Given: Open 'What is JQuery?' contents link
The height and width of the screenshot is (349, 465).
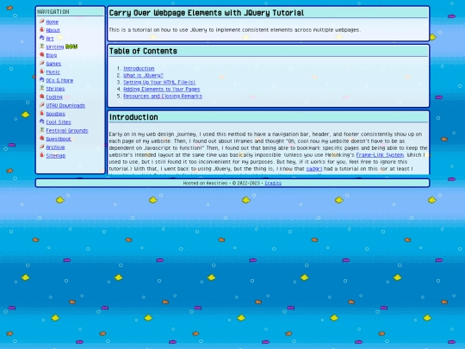Looking at the screenshot, I should [x=143, y=75].
